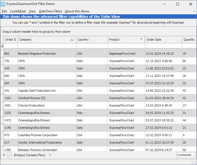The height and width of the screenshot is (165, 197).
Task: Click the 12.02.2024 3:05:21 date cell
Action: pyautogui.click(x=163, y=135)
